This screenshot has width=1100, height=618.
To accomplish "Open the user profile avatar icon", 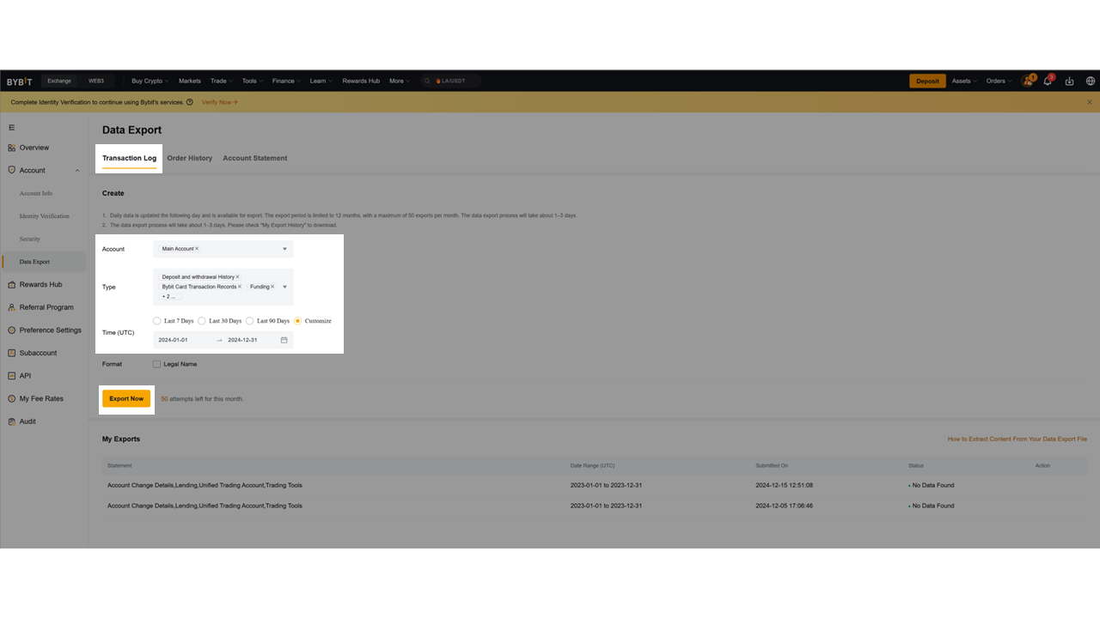I will point(1026,82).
